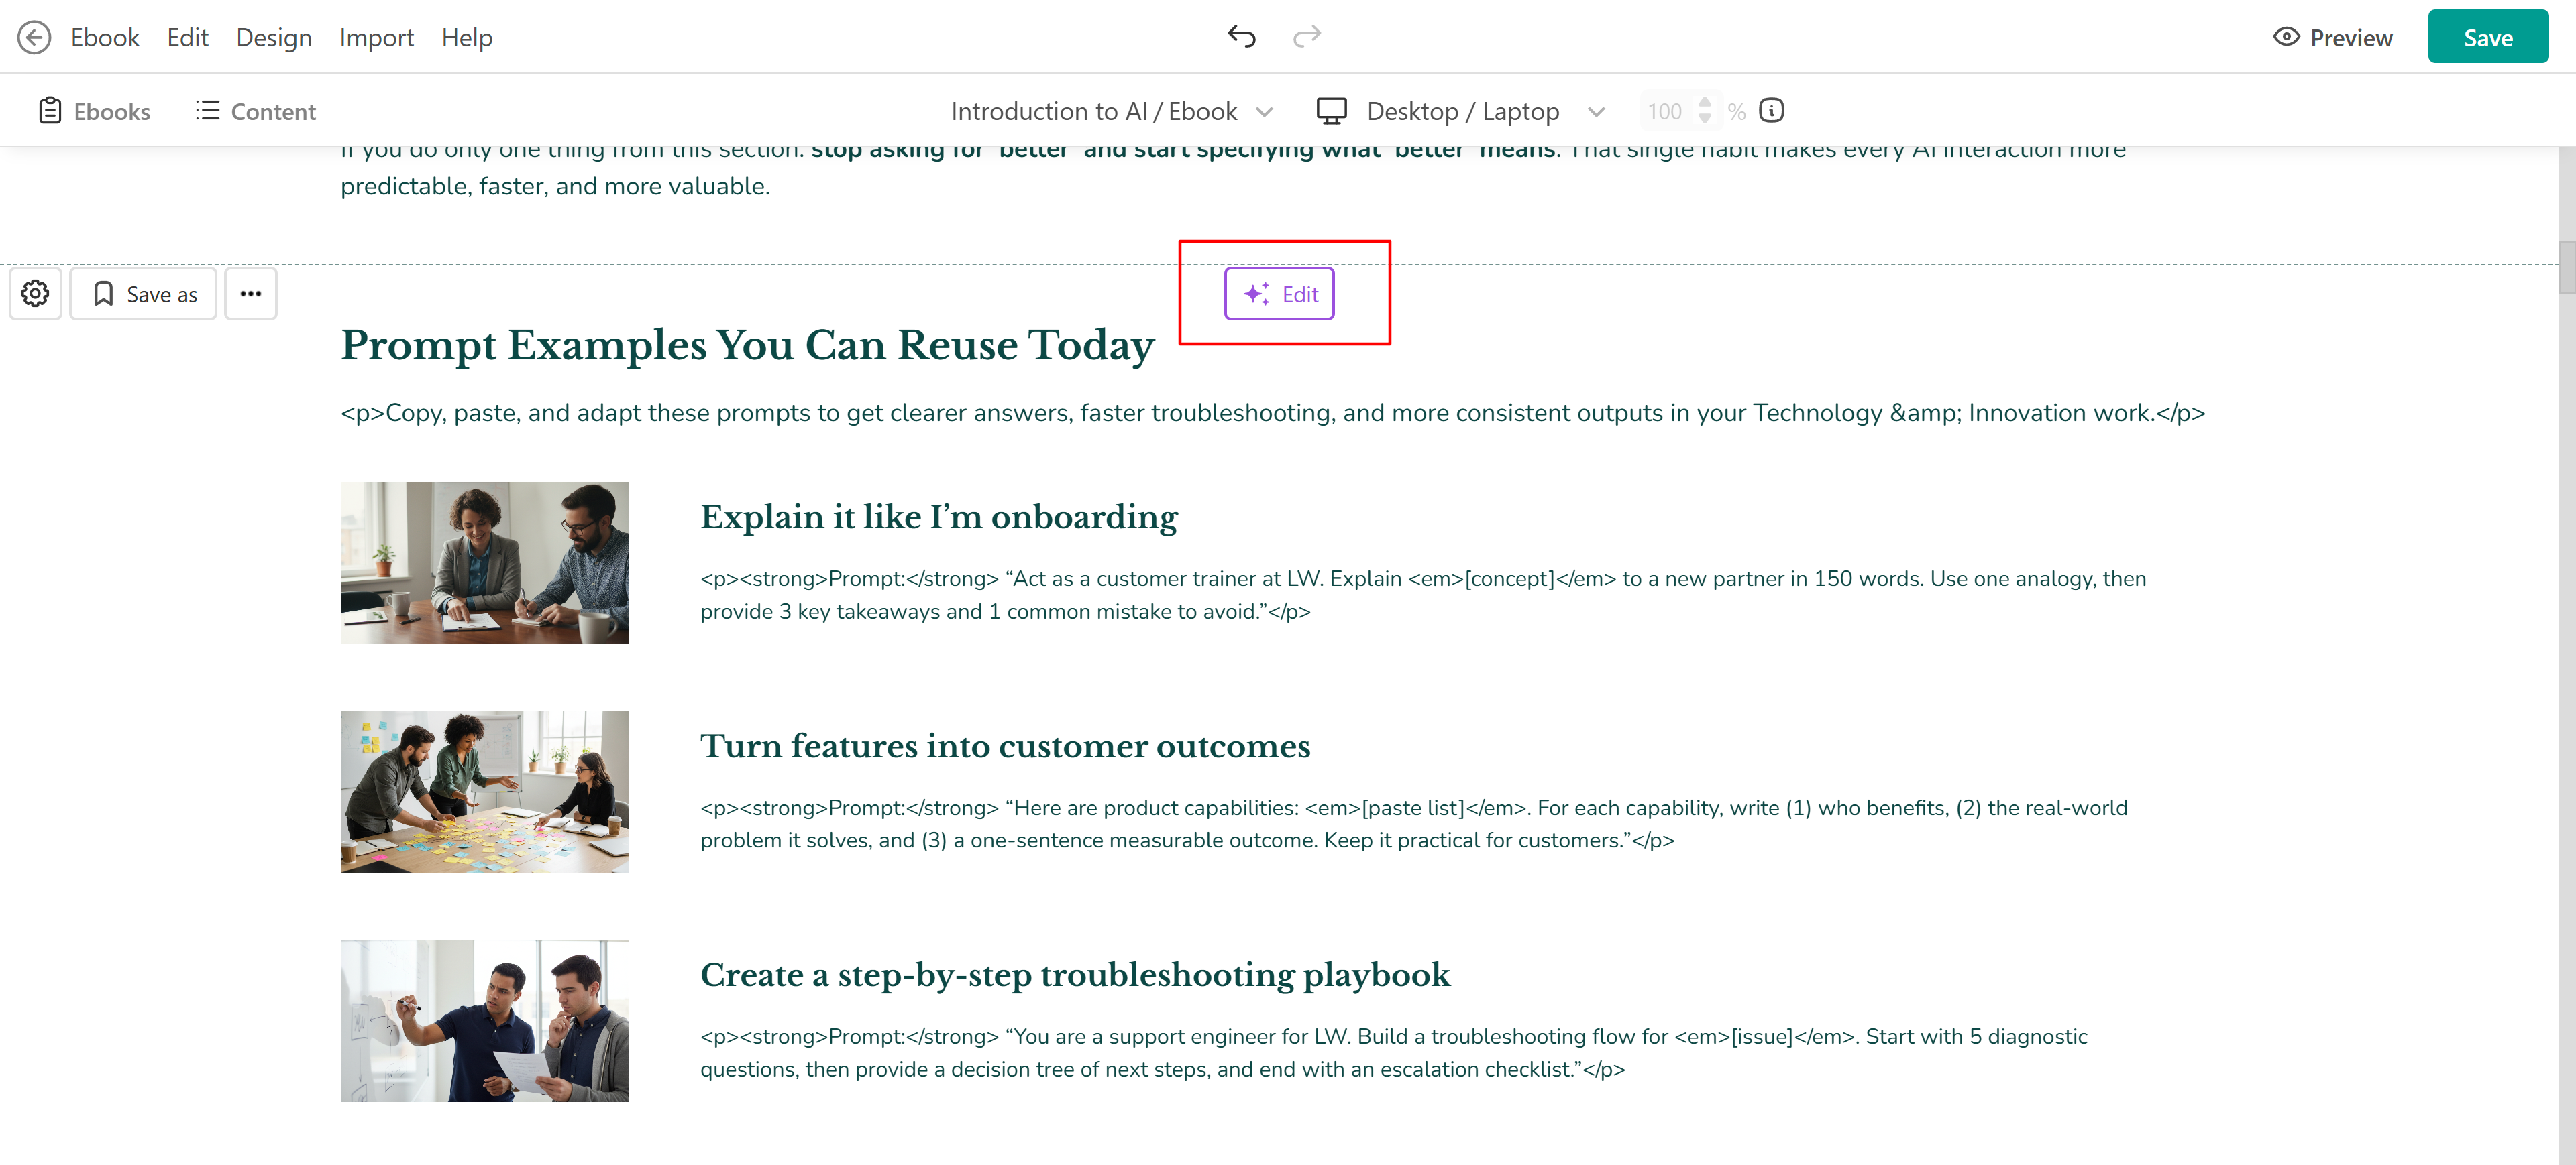Click the zoom info icon
The width and height of the screenshot is (2576, 1165).
1771,111
